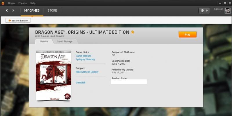232x116 pixels.
Task: Click Hide Game in Library link
Action: 87,72
